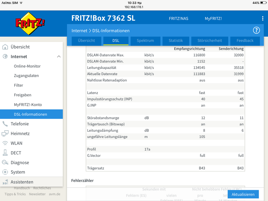This screenshot has height=201, width=268.
Task: Click the house icon beside Übersicht
Action: coord(5,47)
